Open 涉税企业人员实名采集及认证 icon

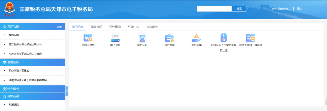tap(223, 38)
